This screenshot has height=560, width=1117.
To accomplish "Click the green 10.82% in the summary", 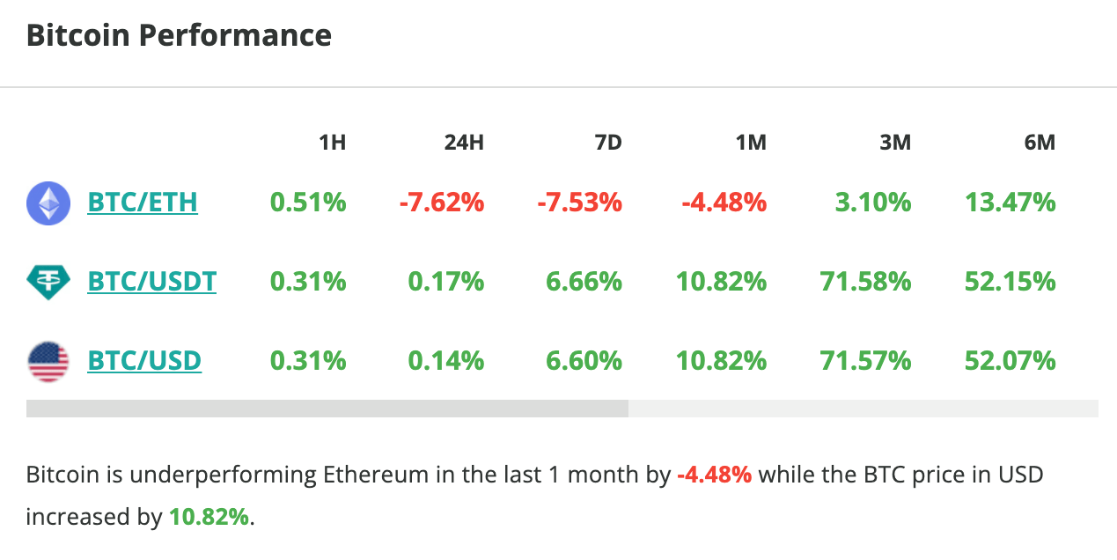I will [207, 517].
